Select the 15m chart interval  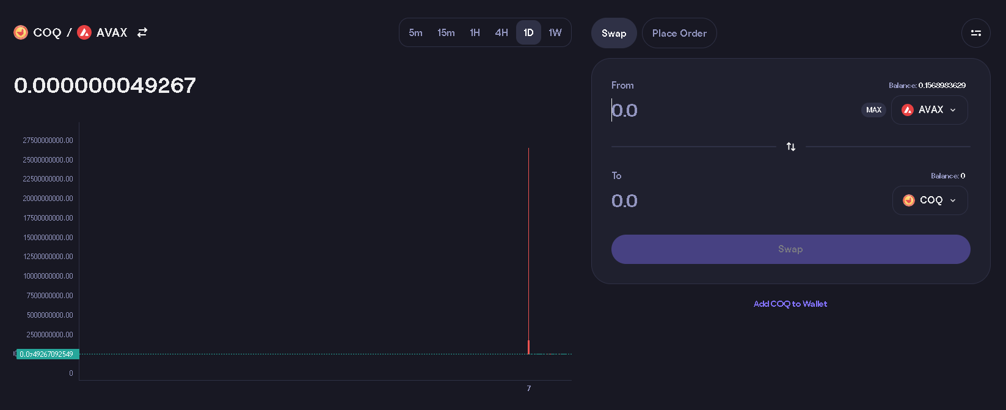click(446, 33)
